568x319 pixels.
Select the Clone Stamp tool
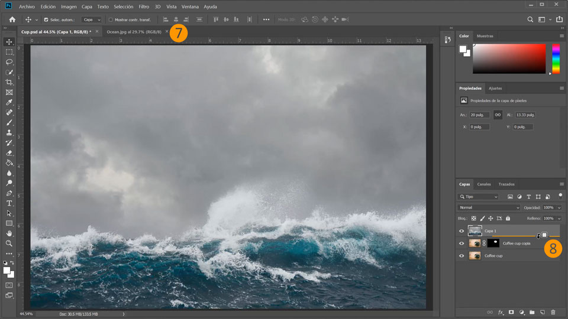9,133
